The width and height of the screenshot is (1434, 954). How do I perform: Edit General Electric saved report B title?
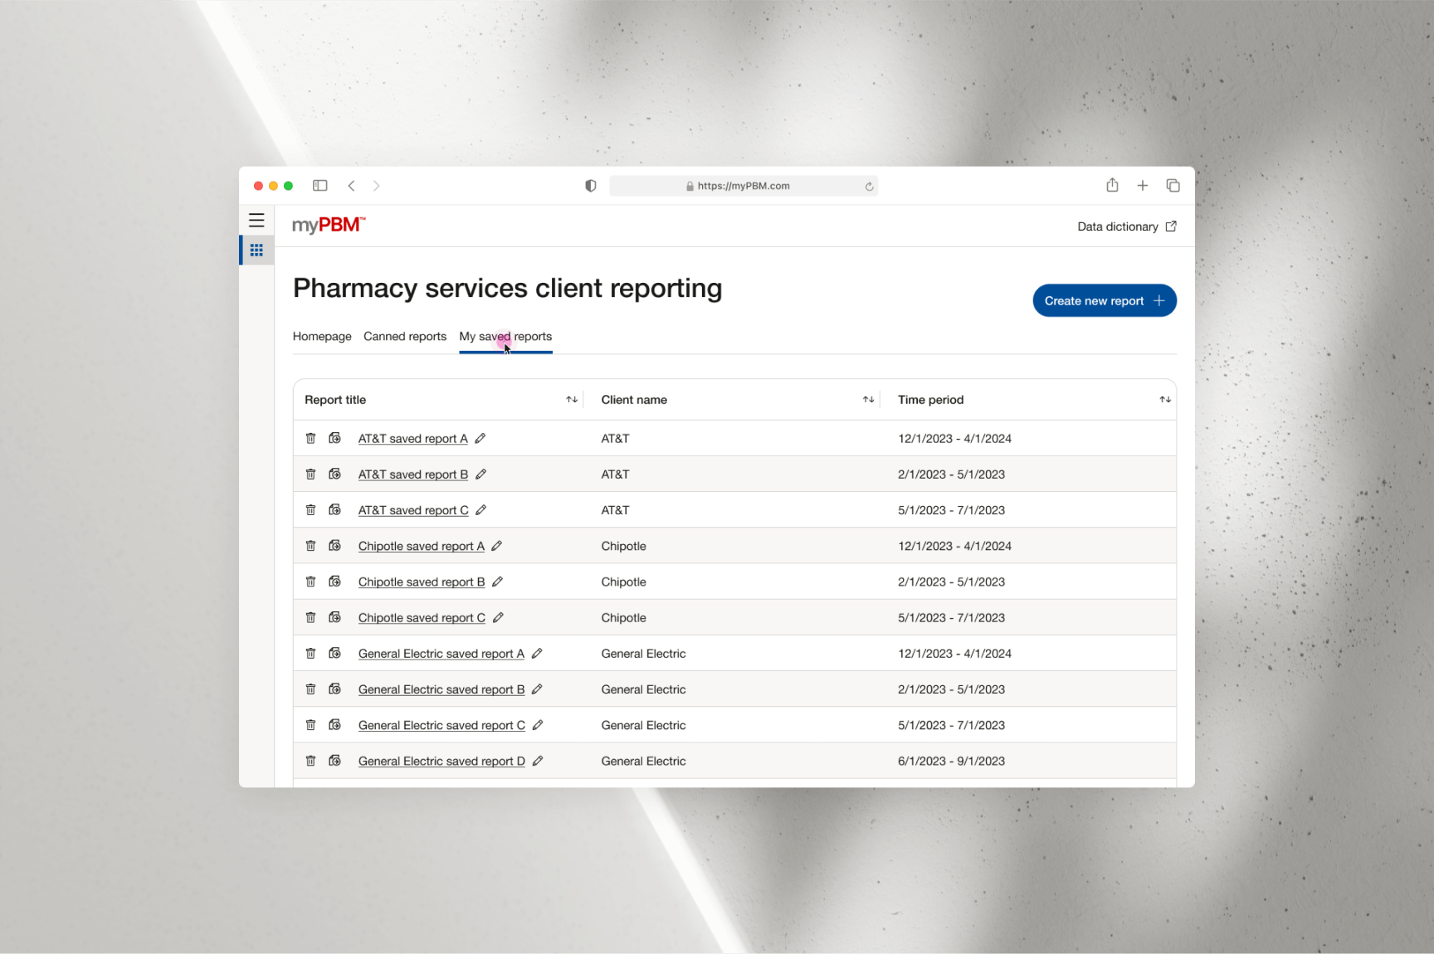pyautogui.click(x=537, y=689)
